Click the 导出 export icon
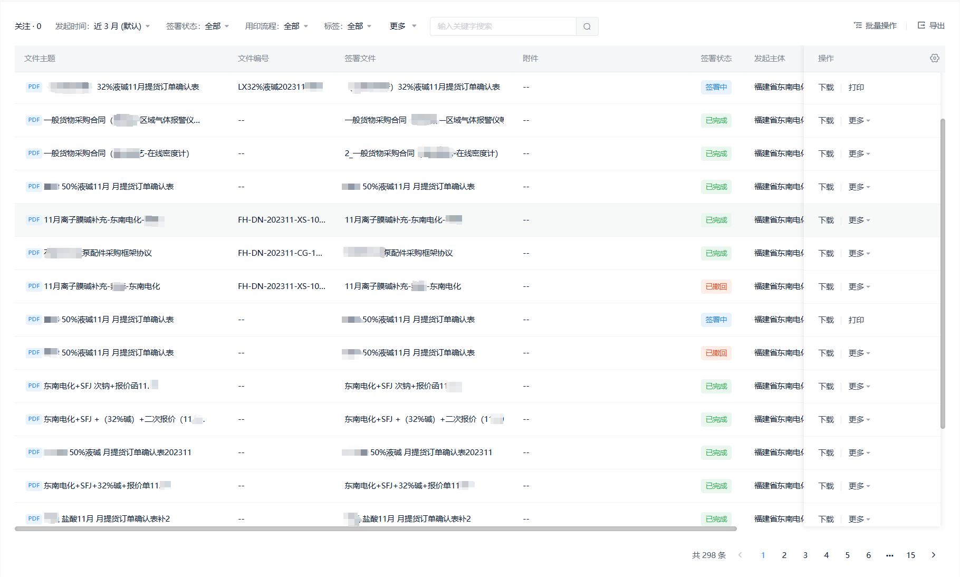The image size is (960, 577). pyautogui.click(x=921, y=25)
